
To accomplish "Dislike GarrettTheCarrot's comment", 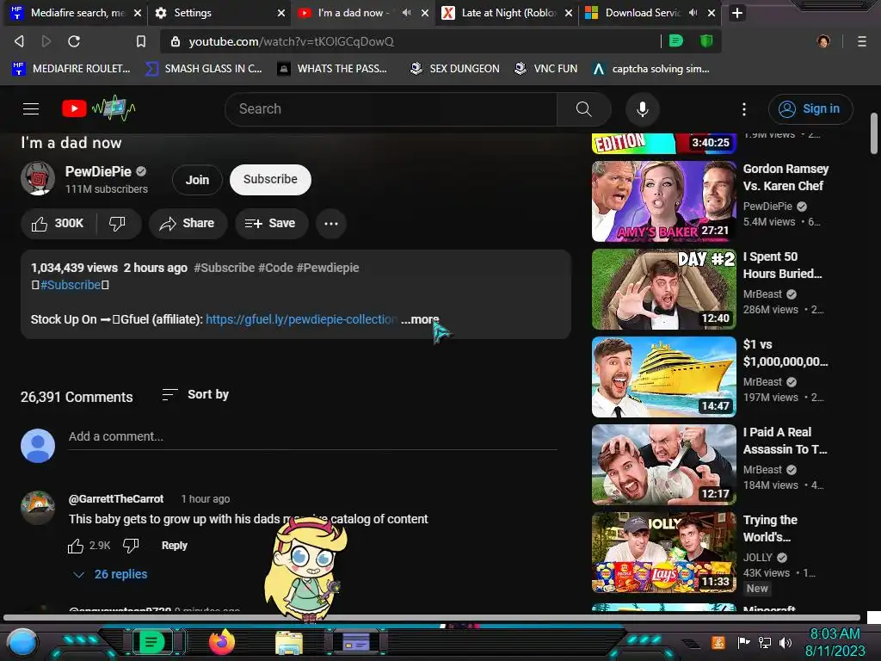I will point(131,546).
